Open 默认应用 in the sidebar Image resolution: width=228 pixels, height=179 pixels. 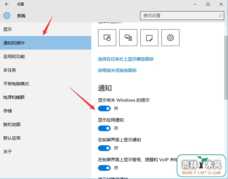[46, 138]
